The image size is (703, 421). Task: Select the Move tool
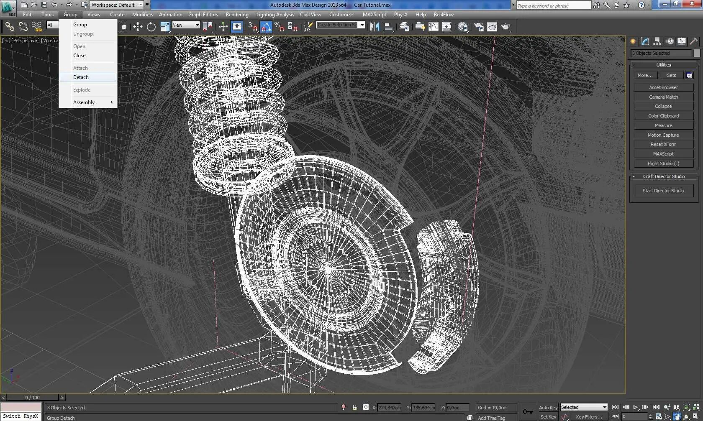tap(138, 27)
